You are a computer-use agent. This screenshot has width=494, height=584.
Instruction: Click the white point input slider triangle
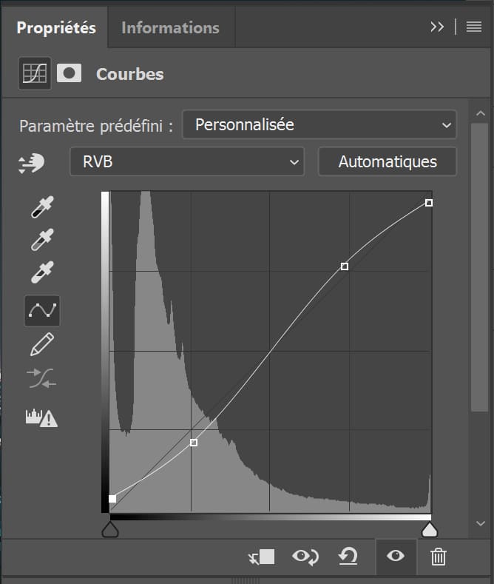tap(429, 530)
